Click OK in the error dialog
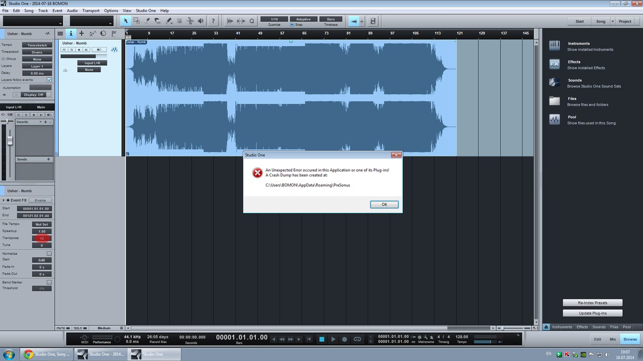Screen dimensions: 643x361 [x=384, y=205]
